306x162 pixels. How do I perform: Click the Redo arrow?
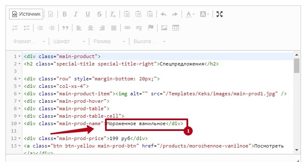(175, 14)
